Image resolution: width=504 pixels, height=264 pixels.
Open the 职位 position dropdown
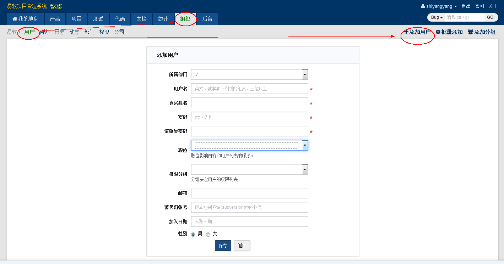click(305, 145)
